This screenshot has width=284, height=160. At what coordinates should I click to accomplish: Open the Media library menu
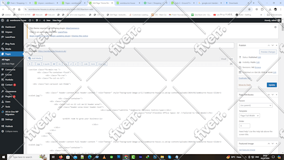pyautogui.click(x=8, y=49)
